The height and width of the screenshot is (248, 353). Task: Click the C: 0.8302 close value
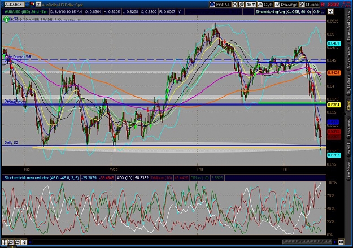point(149,12)
